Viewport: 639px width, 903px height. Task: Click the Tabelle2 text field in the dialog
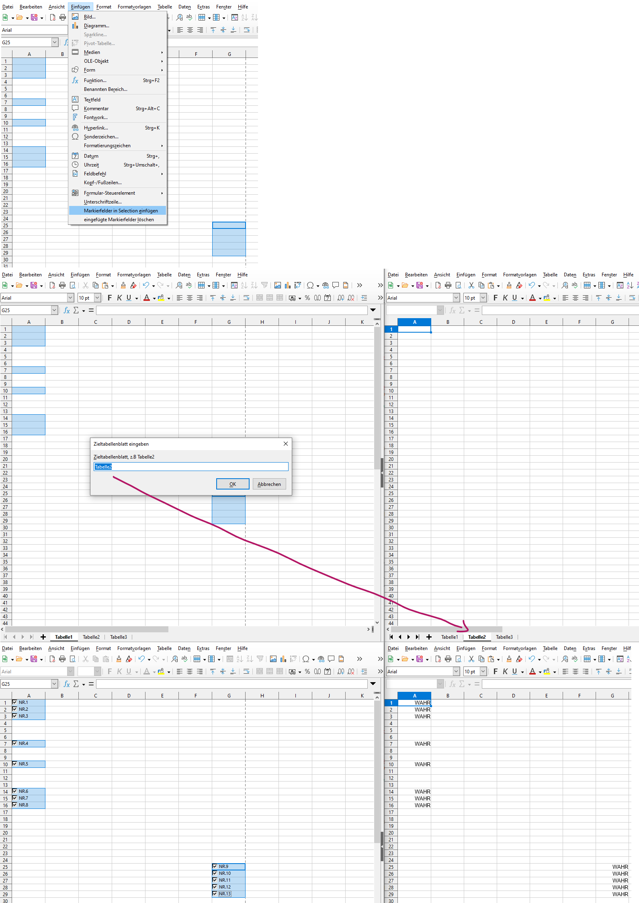pos(191,467)
